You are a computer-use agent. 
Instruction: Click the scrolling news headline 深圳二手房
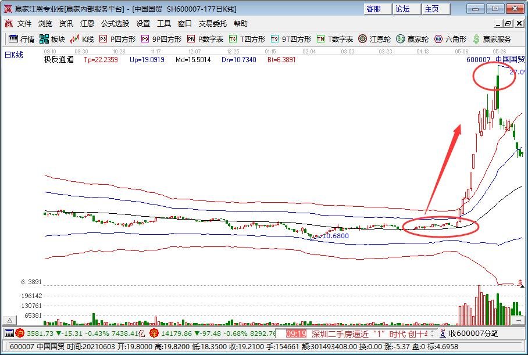[369, 334]
